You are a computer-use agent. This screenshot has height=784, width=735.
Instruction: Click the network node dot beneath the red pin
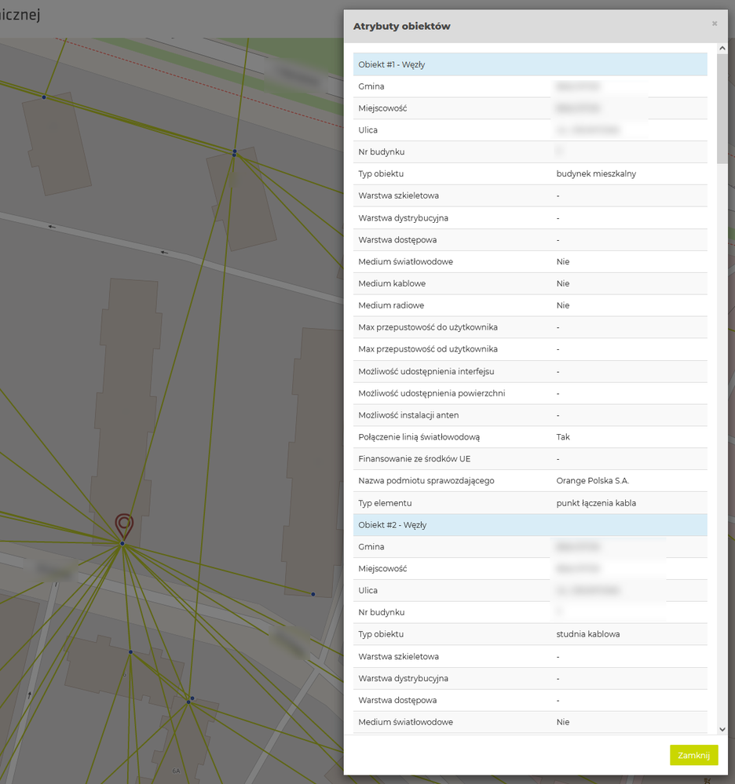point(122,543)
